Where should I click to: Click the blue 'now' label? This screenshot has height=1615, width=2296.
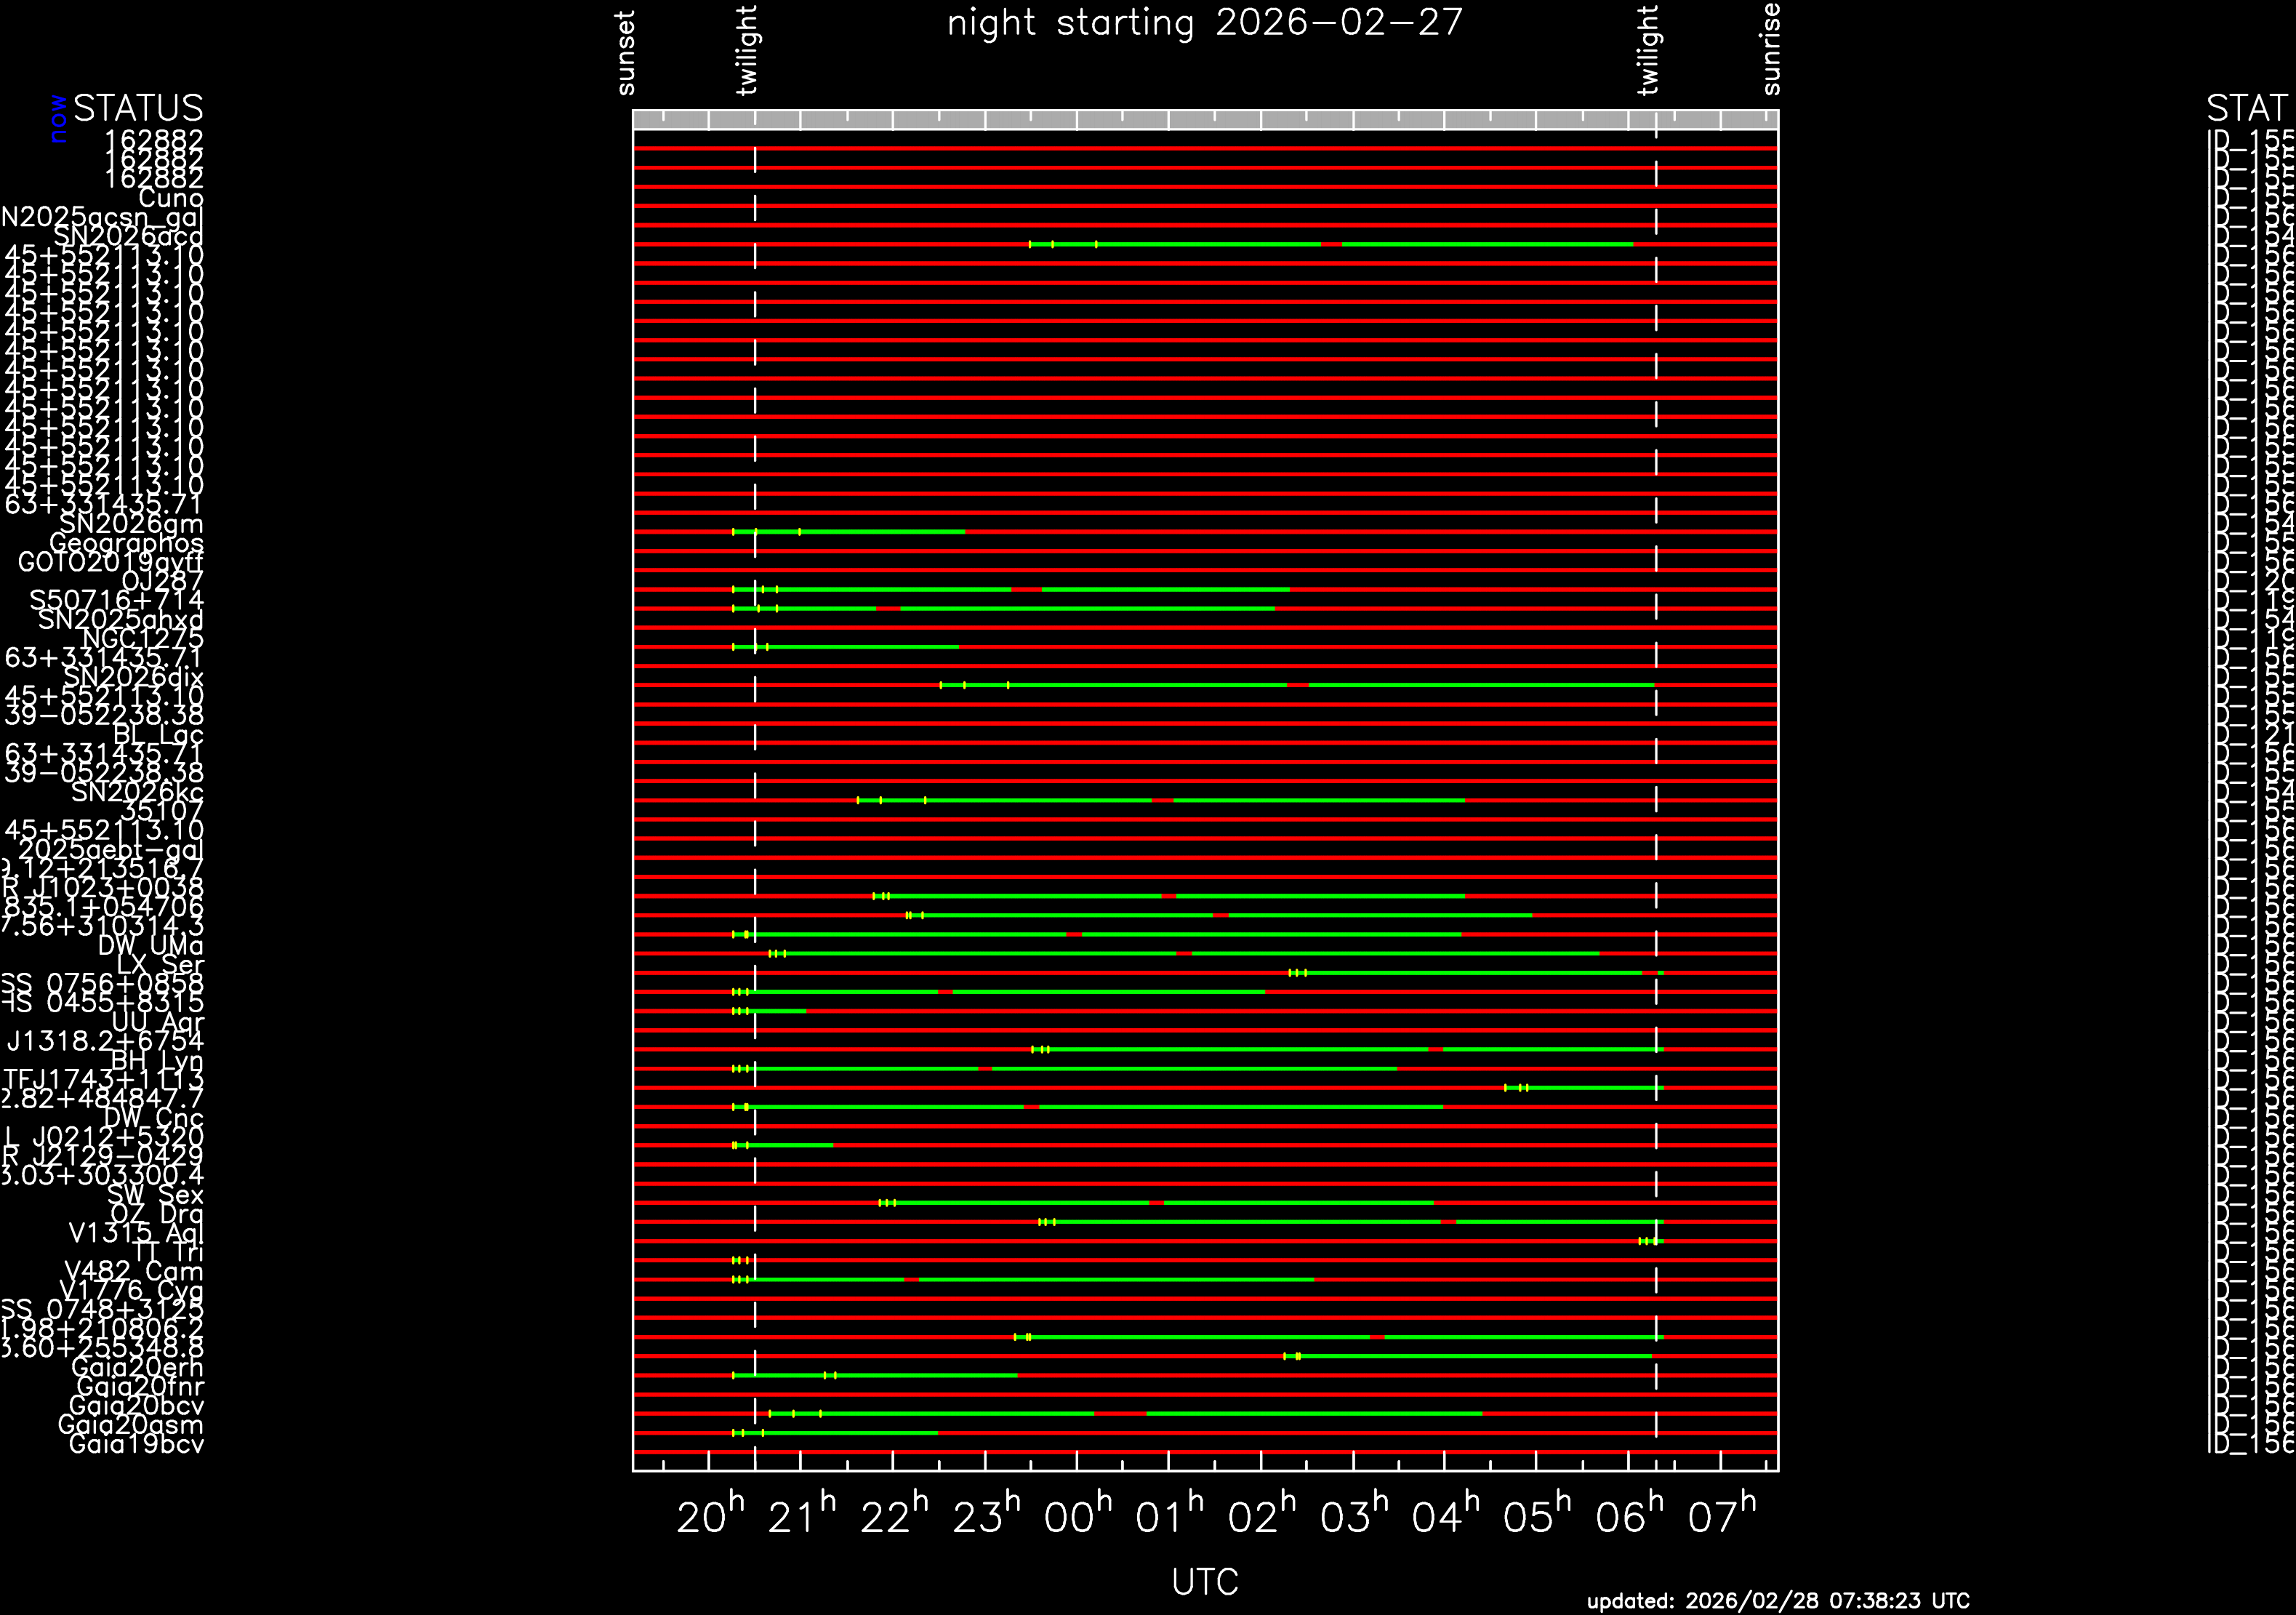tap(58, 118)
